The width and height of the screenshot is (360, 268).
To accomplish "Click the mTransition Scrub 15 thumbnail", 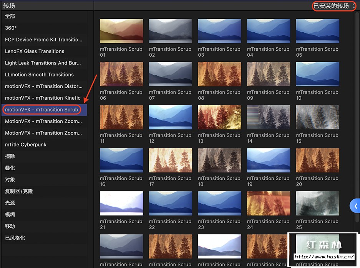I will pos(317,117).
